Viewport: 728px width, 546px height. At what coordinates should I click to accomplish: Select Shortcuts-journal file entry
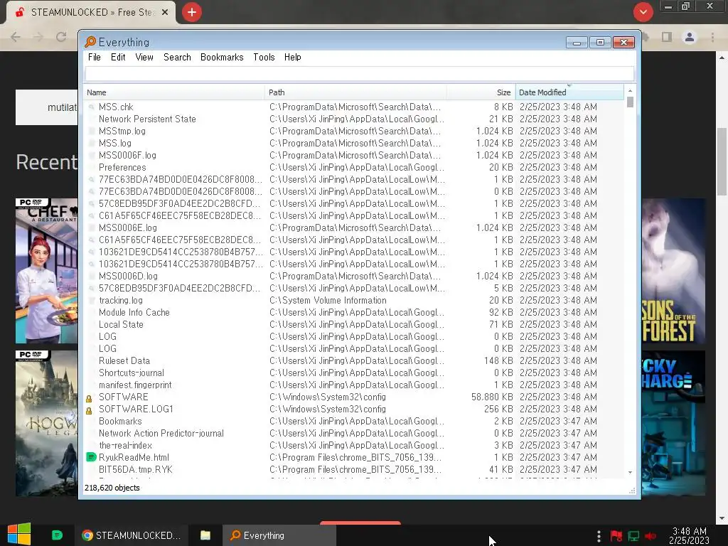pyautogui.click(x=132, y=373)
